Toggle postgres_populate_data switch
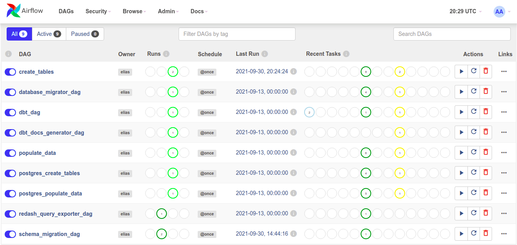517x245 pixels. tap(10, 194)
